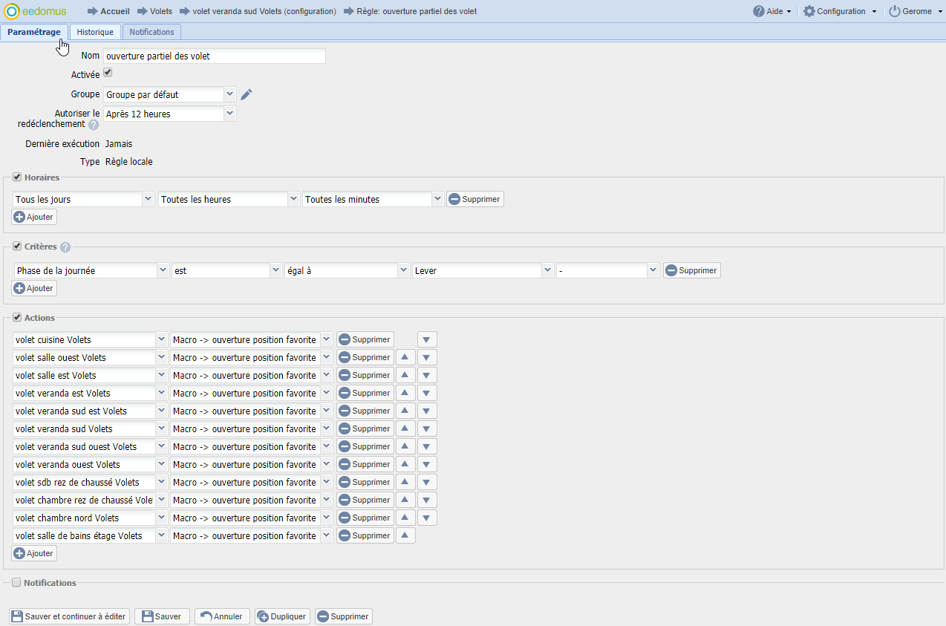The height and width of the screenshot is (626, 946).
Task: Open the Tous les jours dropdown
Action: click(x=148, y=199)
